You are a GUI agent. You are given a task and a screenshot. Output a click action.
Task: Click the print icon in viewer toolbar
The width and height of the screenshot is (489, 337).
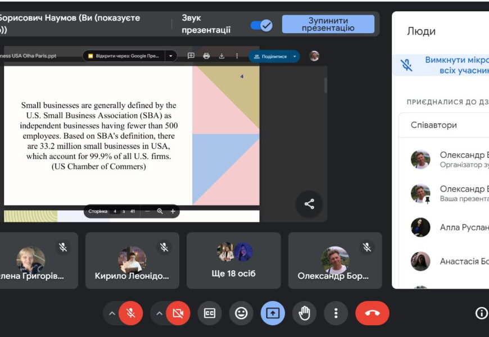point(206,56)
